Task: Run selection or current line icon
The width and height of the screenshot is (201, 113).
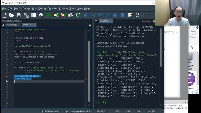Action: pos(70,15)
